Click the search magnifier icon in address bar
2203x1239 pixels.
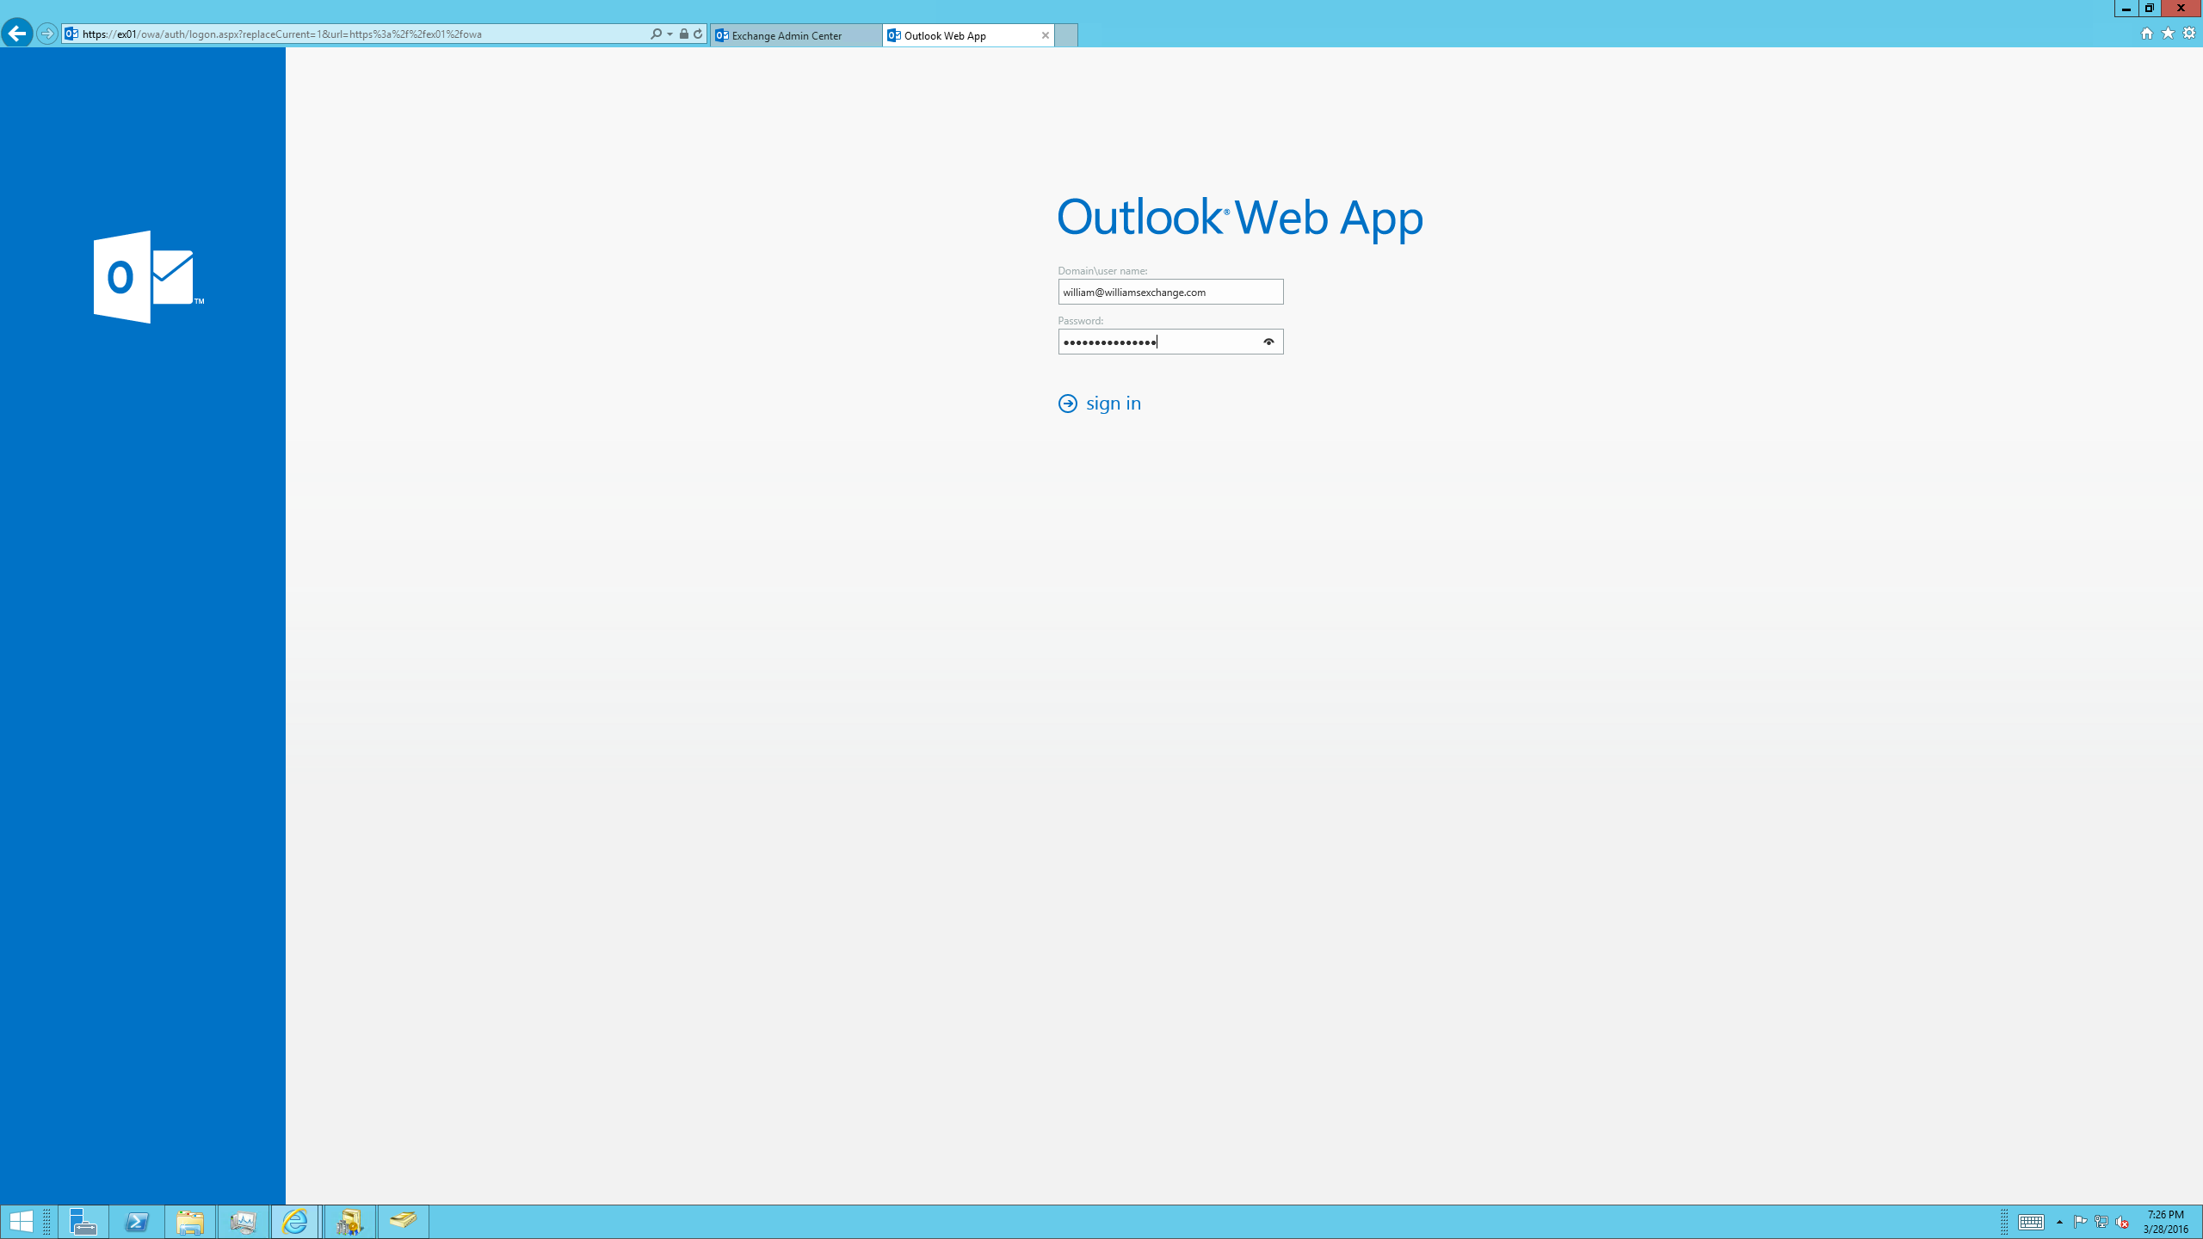click(655, 34)
